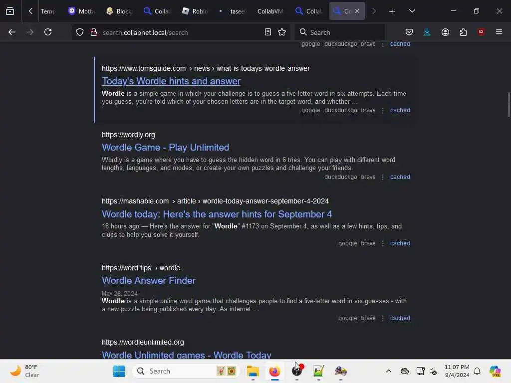Click the address bar URL
The width and height of the screenshot is (511, 383).
click(145, 32)
